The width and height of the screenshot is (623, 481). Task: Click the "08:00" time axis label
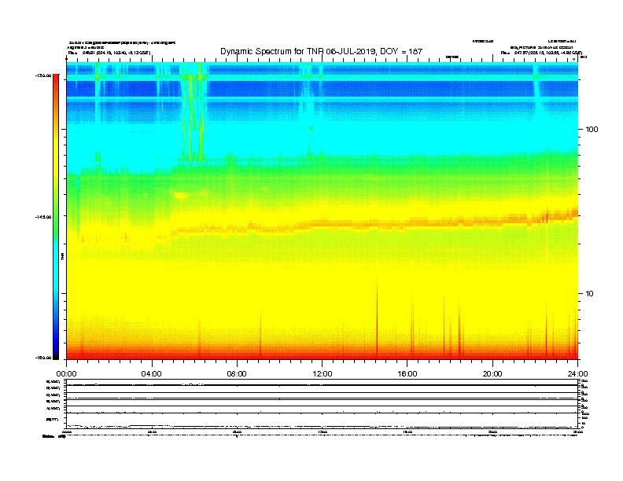pos(237,374)
